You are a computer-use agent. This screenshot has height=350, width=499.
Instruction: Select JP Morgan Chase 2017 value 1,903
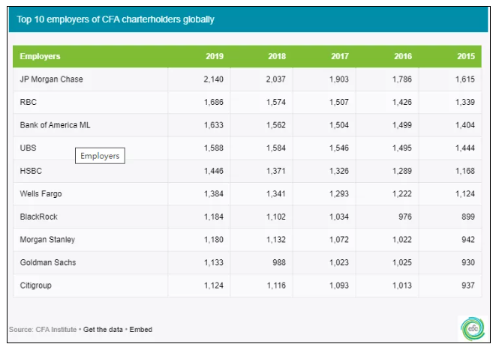tap(339, 79)
